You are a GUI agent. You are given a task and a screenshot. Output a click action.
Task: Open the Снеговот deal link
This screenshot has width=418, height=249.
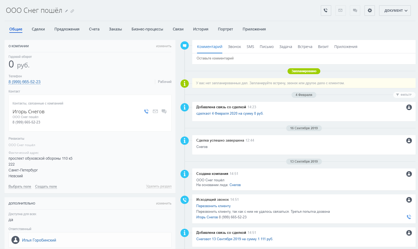tap(235, 239)
